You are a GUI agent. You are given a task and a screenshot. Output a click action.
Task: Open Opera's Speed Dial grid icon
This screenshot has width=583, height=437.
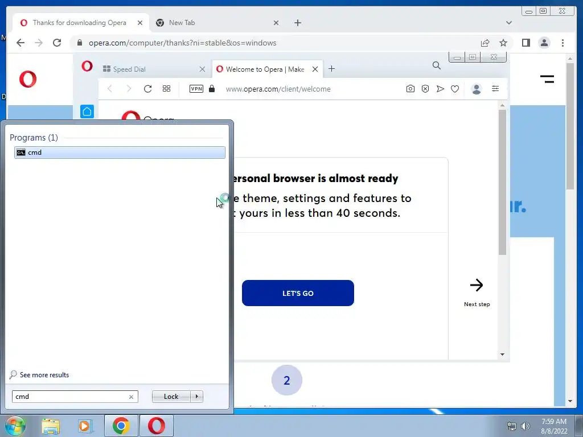(x=166, y=88)
